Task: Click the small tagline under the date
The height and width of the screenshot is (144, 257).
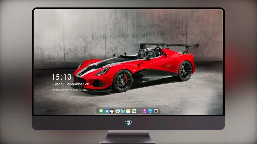Action: click(x=70, y=90)
